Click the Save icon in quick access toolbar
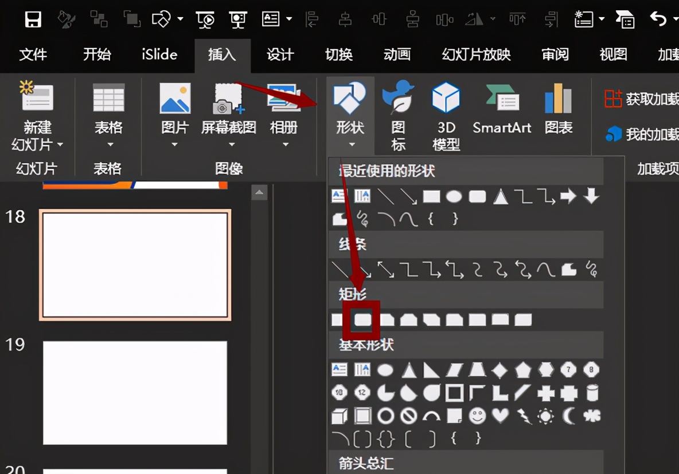 (33, 19)
